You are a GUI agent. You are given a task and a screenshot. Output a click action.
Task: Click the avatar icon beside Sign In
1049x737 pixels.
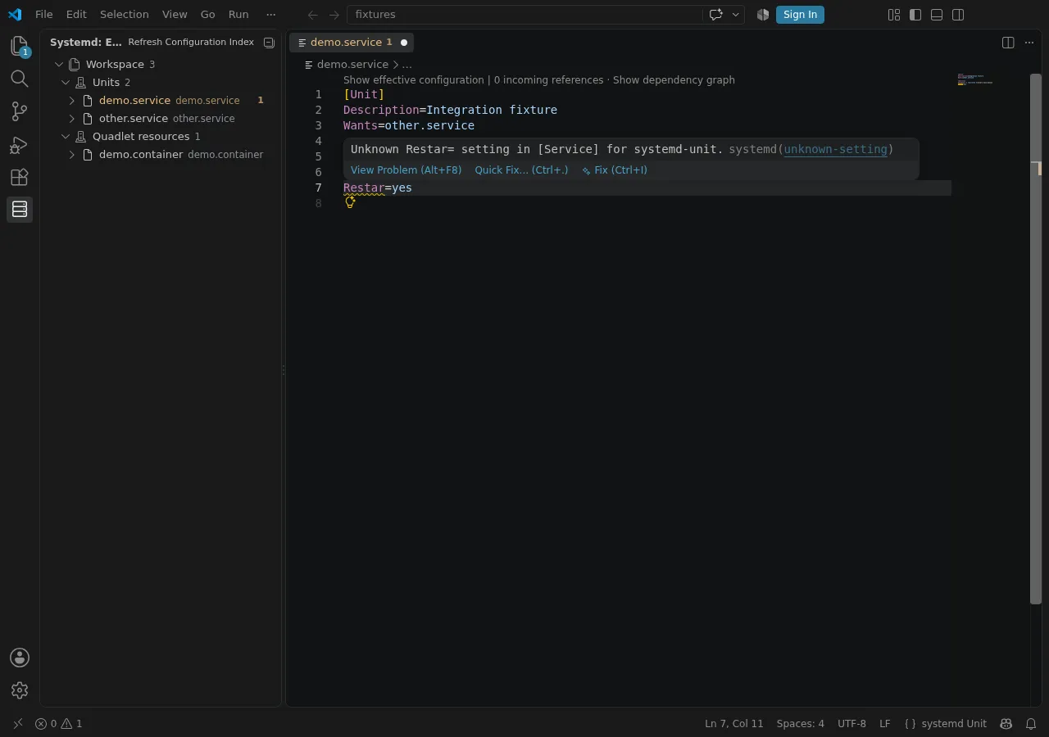coord(763,15)
